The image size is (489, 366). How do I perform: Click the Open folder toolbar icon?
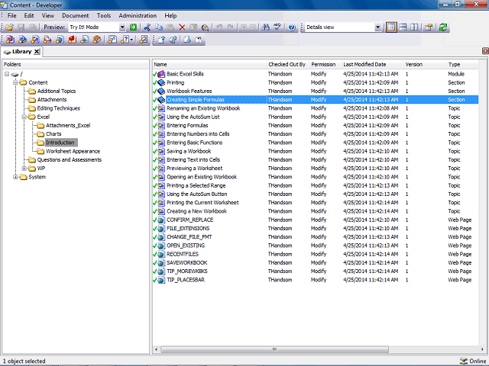tap(9, 27)
